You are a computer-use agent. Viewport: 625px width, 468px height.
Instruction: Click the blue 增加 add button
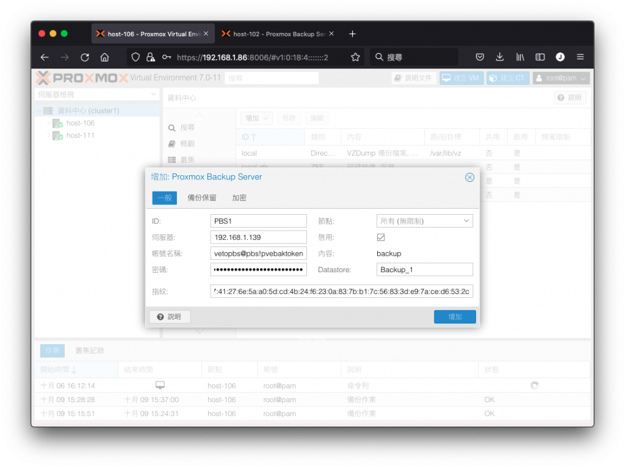click(x=455, y=317)
